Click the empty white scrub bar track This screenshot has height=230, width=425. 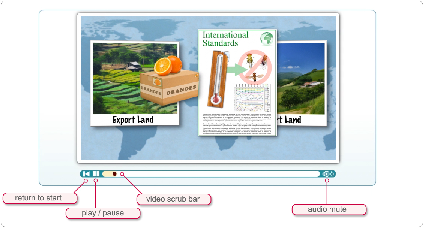click(x=218, y=174)
